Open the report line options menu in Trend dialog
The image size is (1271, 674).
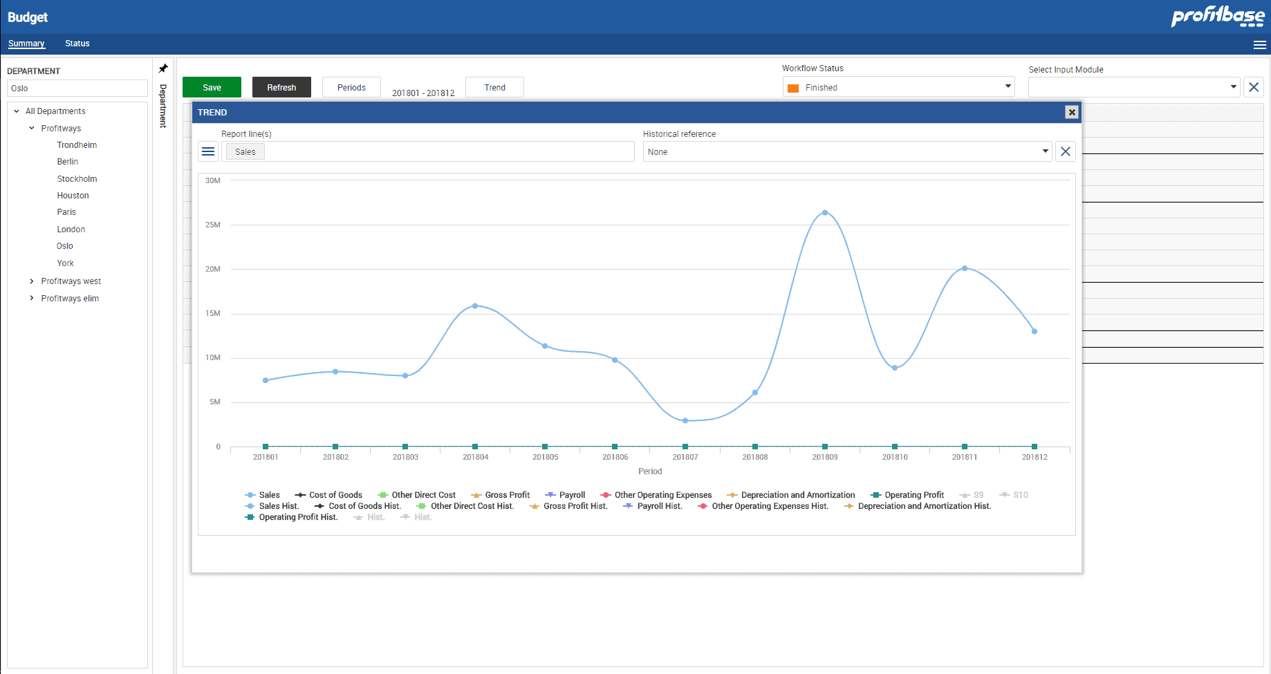click(207, 151)
